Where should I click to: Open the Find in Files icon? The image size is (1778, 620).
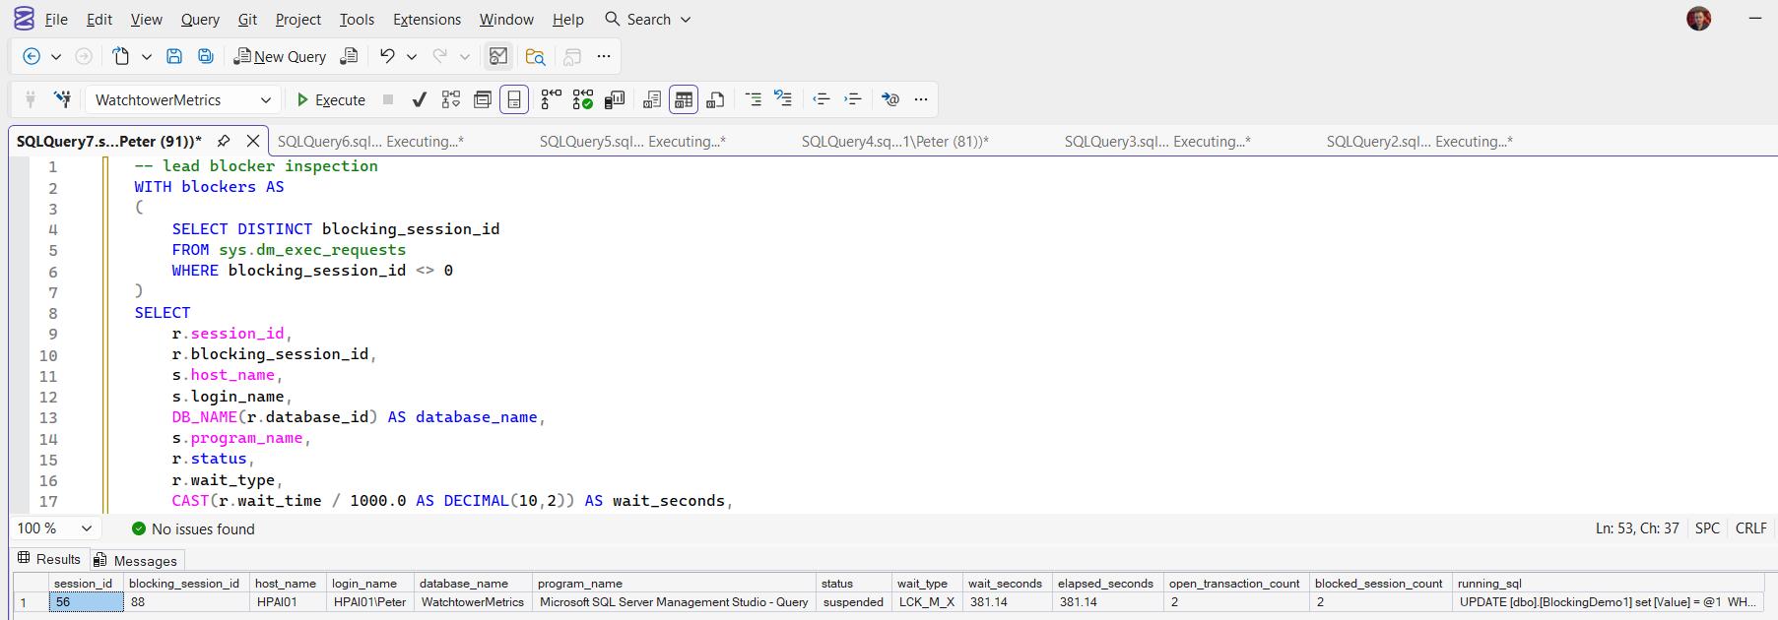[535, 56]
